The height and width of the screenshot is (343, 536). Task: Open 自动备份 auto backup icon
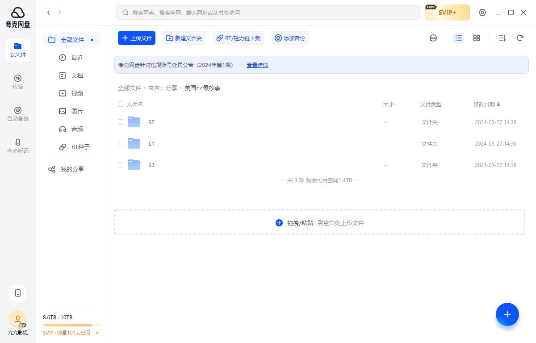18,113
